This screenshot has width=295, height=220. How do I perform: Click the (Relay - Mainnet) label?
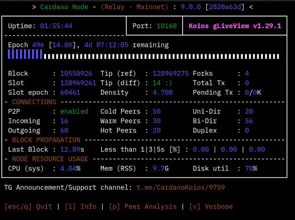134,7
